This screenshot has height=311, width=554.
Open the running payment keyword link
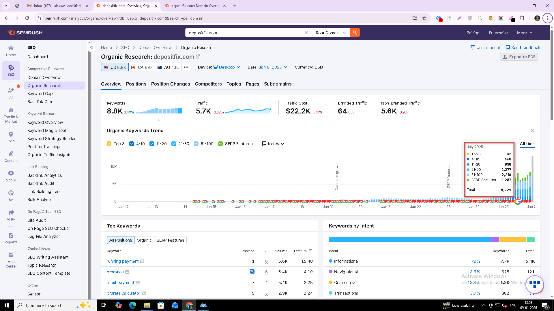point(123,261)
